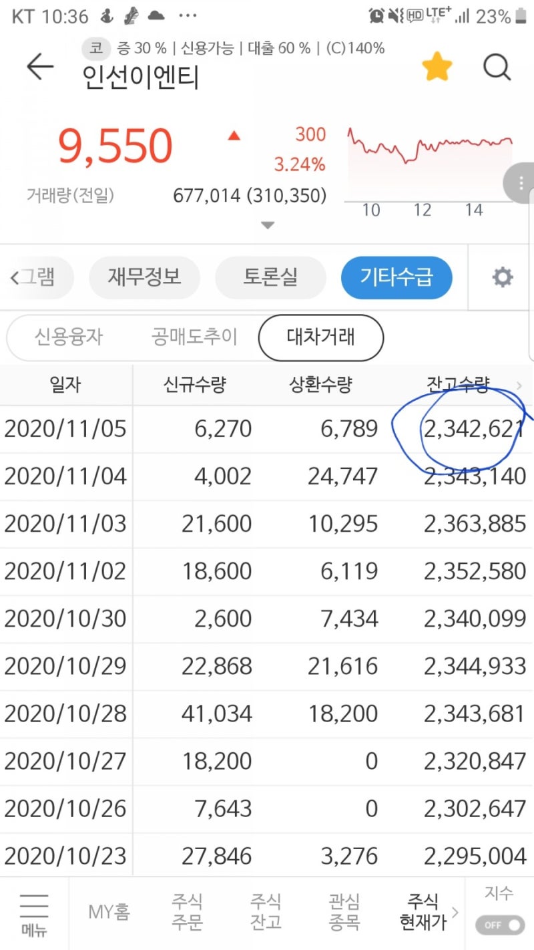Select the 대차거래 pill toggle
Screen dimensions: 534x950
(320, 338)
